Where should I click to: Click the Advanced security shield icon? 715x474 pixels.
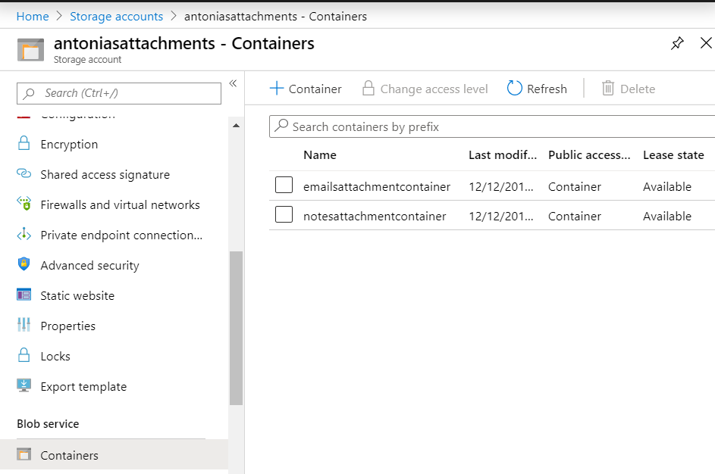[x=24, y=264]
